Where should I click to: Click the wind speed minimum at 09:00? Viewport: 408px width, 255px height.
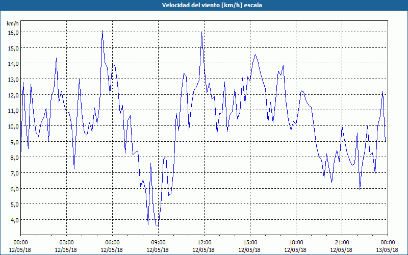coord(157,225)
